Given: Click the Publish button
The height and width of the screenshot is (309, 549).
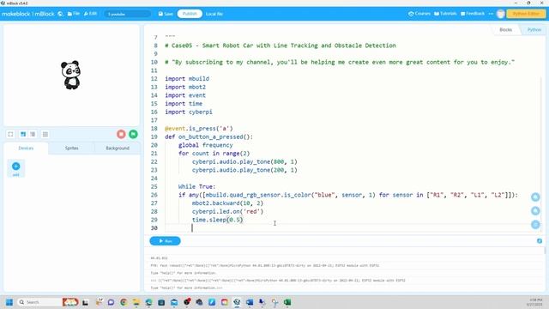Looking at the screenshot, I should (x=190, y=14).
